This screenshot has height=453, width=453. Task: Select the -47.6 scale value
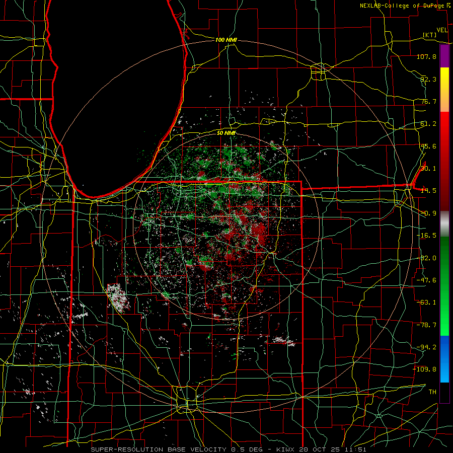coord(426,280)
